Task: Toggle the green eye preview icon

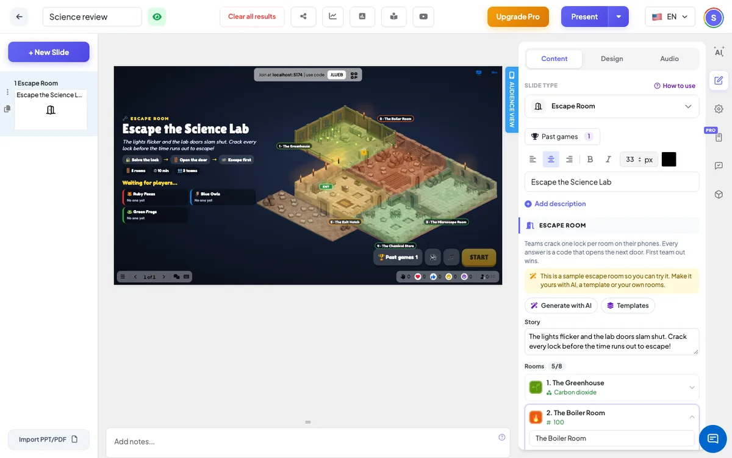Action: [157, 16]
